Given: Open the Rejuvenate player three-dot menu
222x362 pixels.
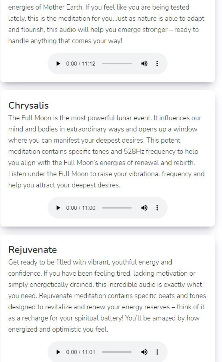Looking at the screenshot, I should [x=157, y=352].
